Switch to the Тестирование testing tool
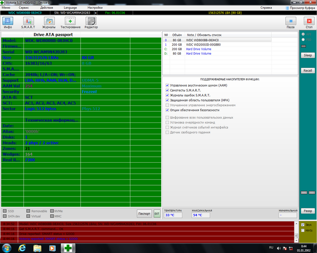The width and height of the screenshot is (317, 253). point(70,22)
